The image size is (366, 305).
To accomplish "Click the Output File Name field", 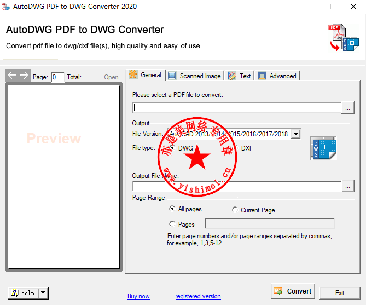I will [237, 186].
